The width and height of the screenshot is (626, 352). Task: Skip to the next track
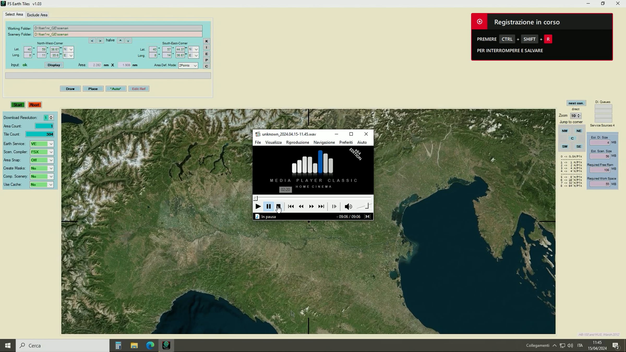[321, 207]
